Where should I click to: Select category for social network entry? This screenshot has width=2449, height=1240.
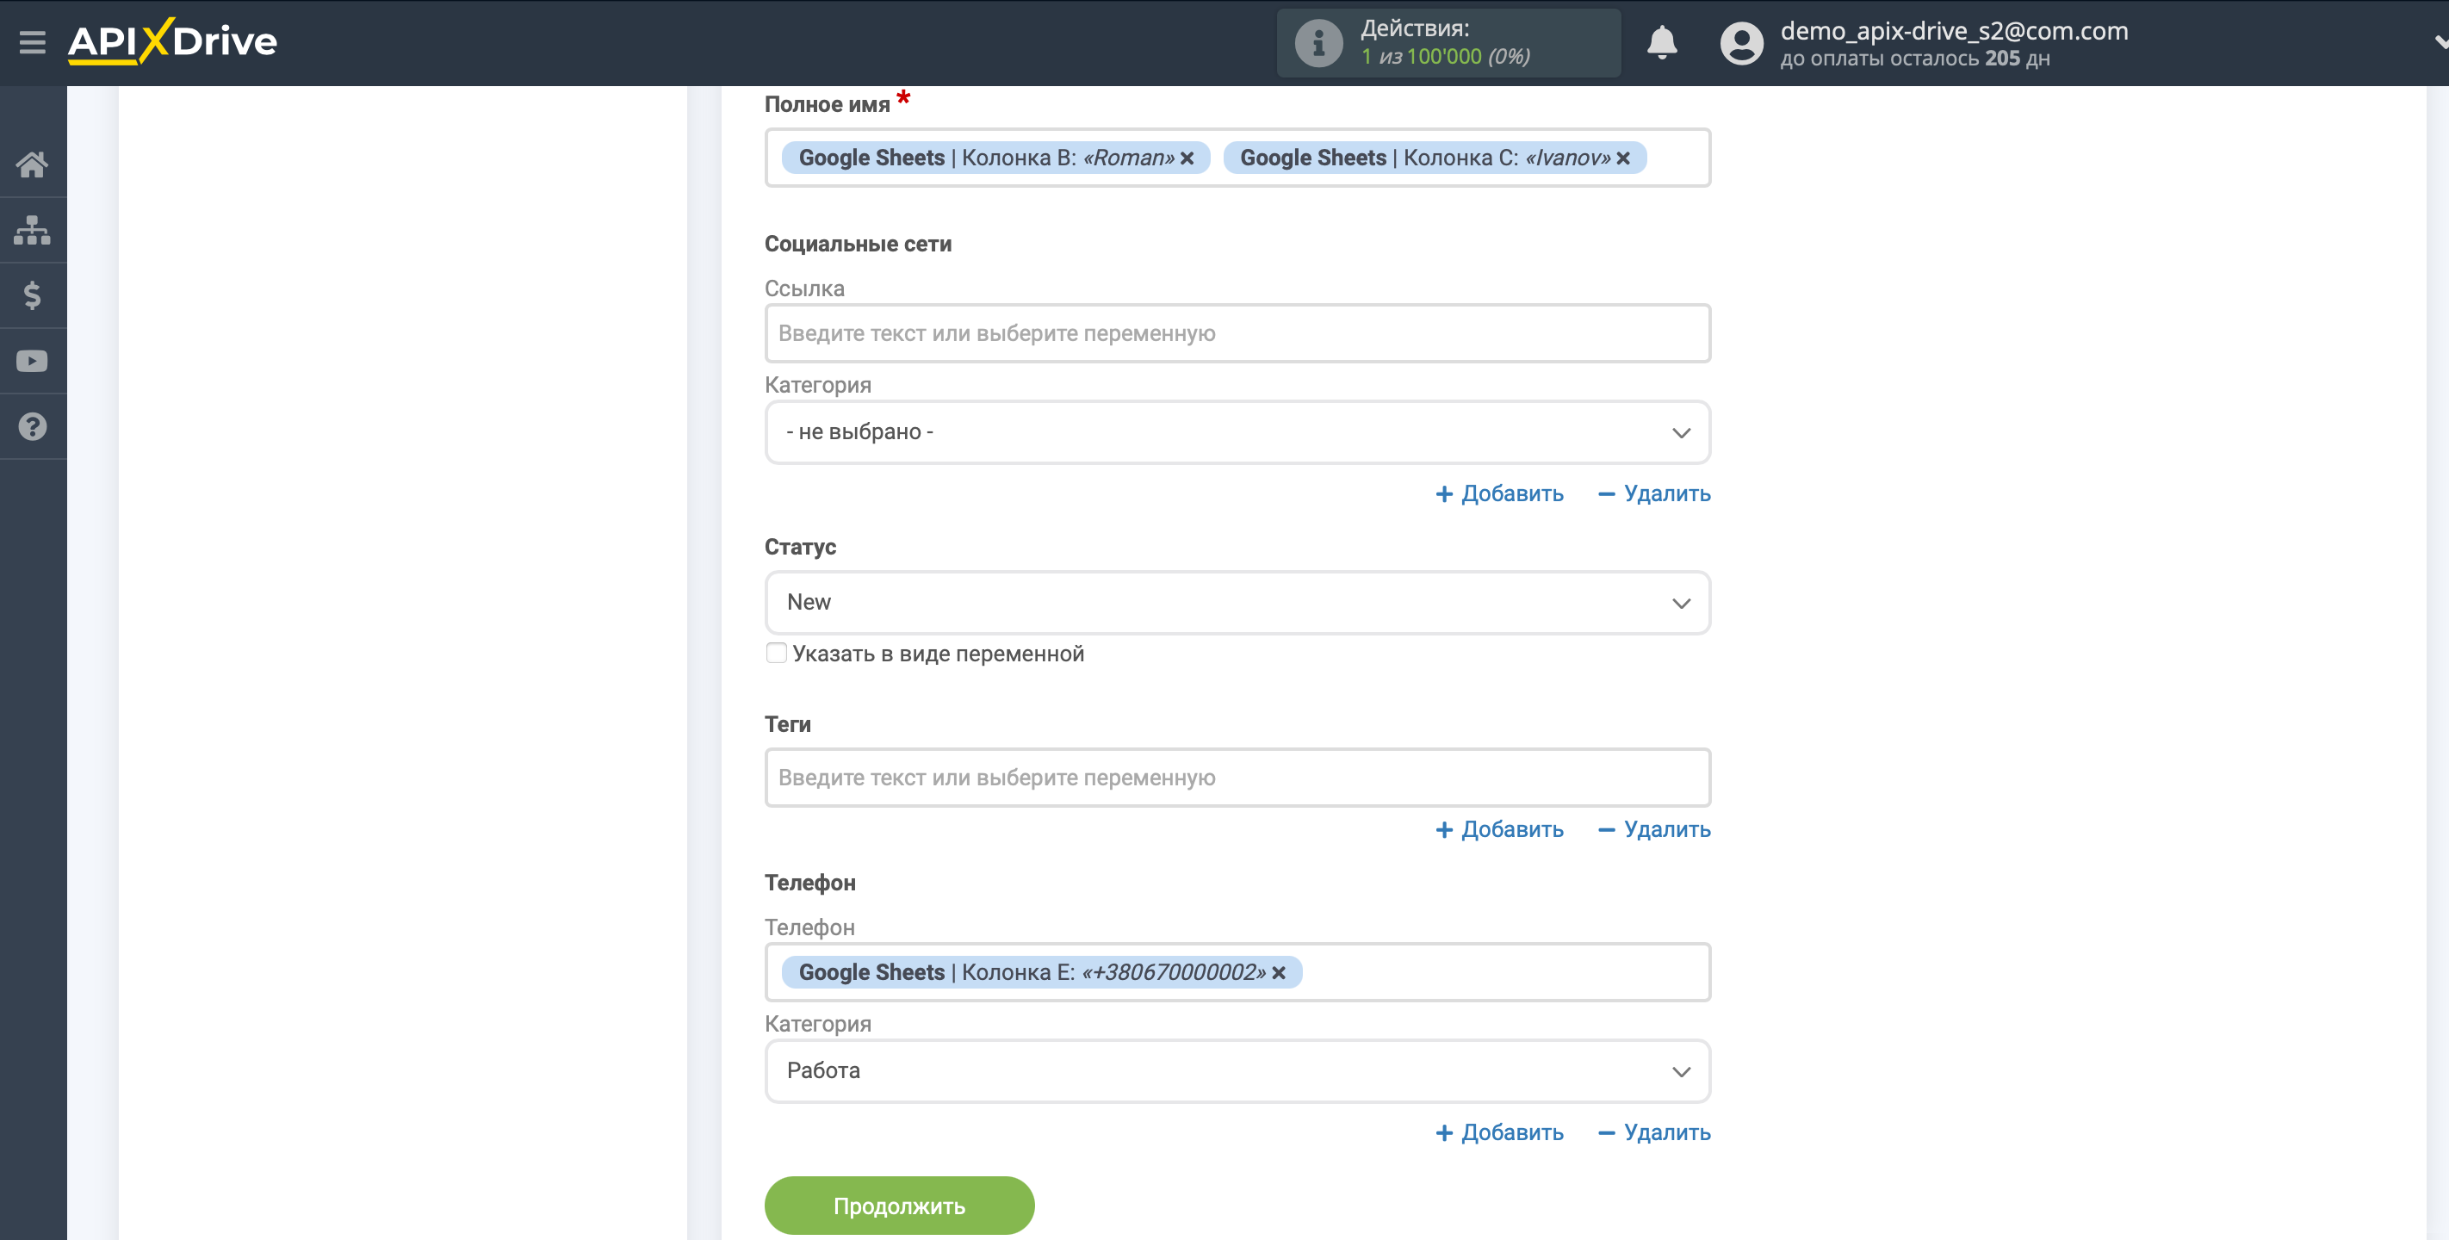point(1238,431)
